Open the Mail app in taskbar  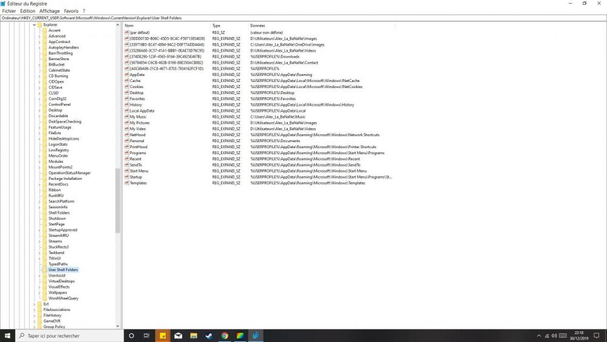[x=178, y=336]
